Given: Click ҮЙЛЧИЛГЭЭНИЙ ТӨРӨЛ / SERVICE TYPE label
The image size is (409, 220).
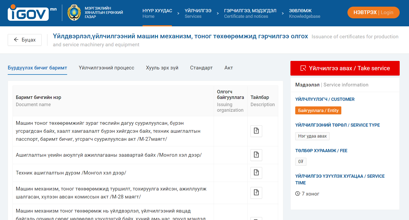Looking at the screenshot, I should [x=337, y=125].
